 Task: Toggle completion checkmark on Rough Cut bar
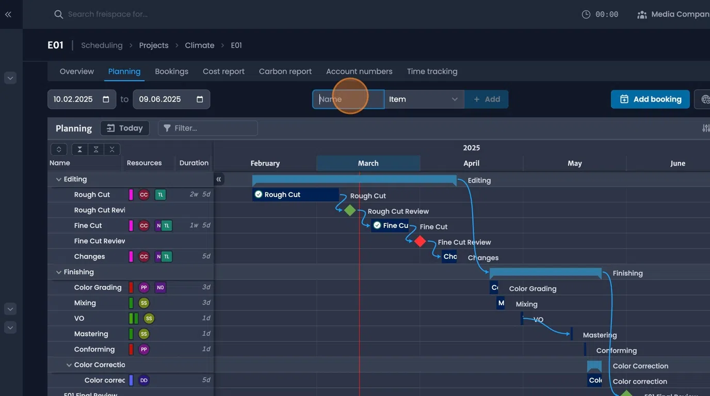[x=258, y=194]
